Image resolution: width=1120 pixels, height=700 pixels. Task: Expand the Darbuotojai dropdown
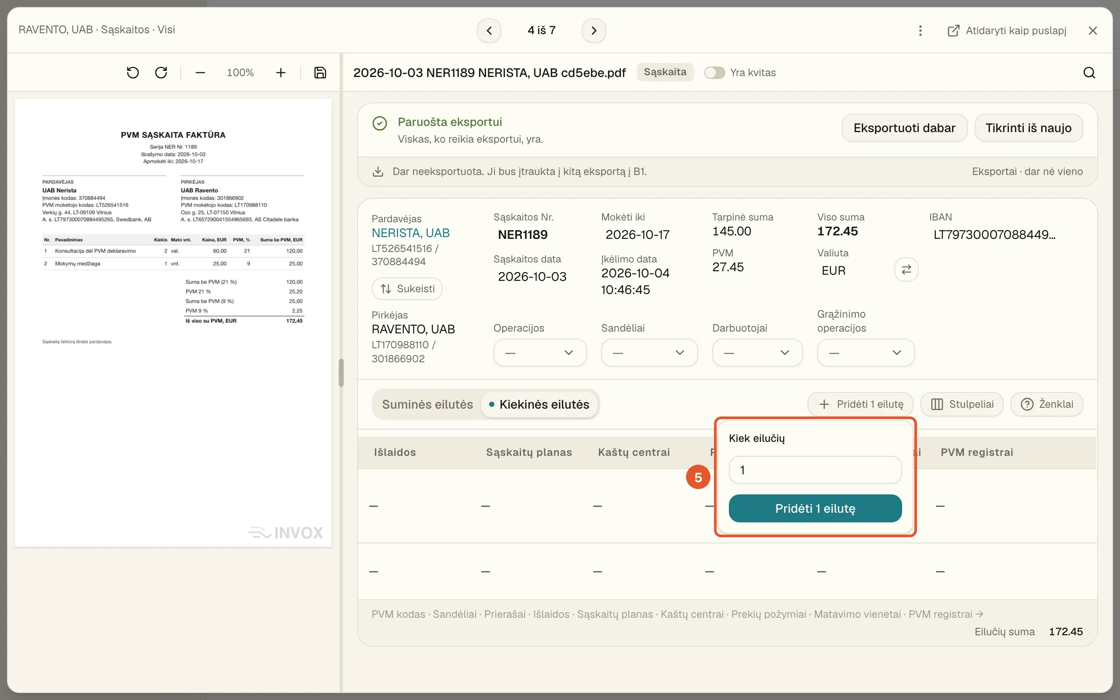pos(757,353)
